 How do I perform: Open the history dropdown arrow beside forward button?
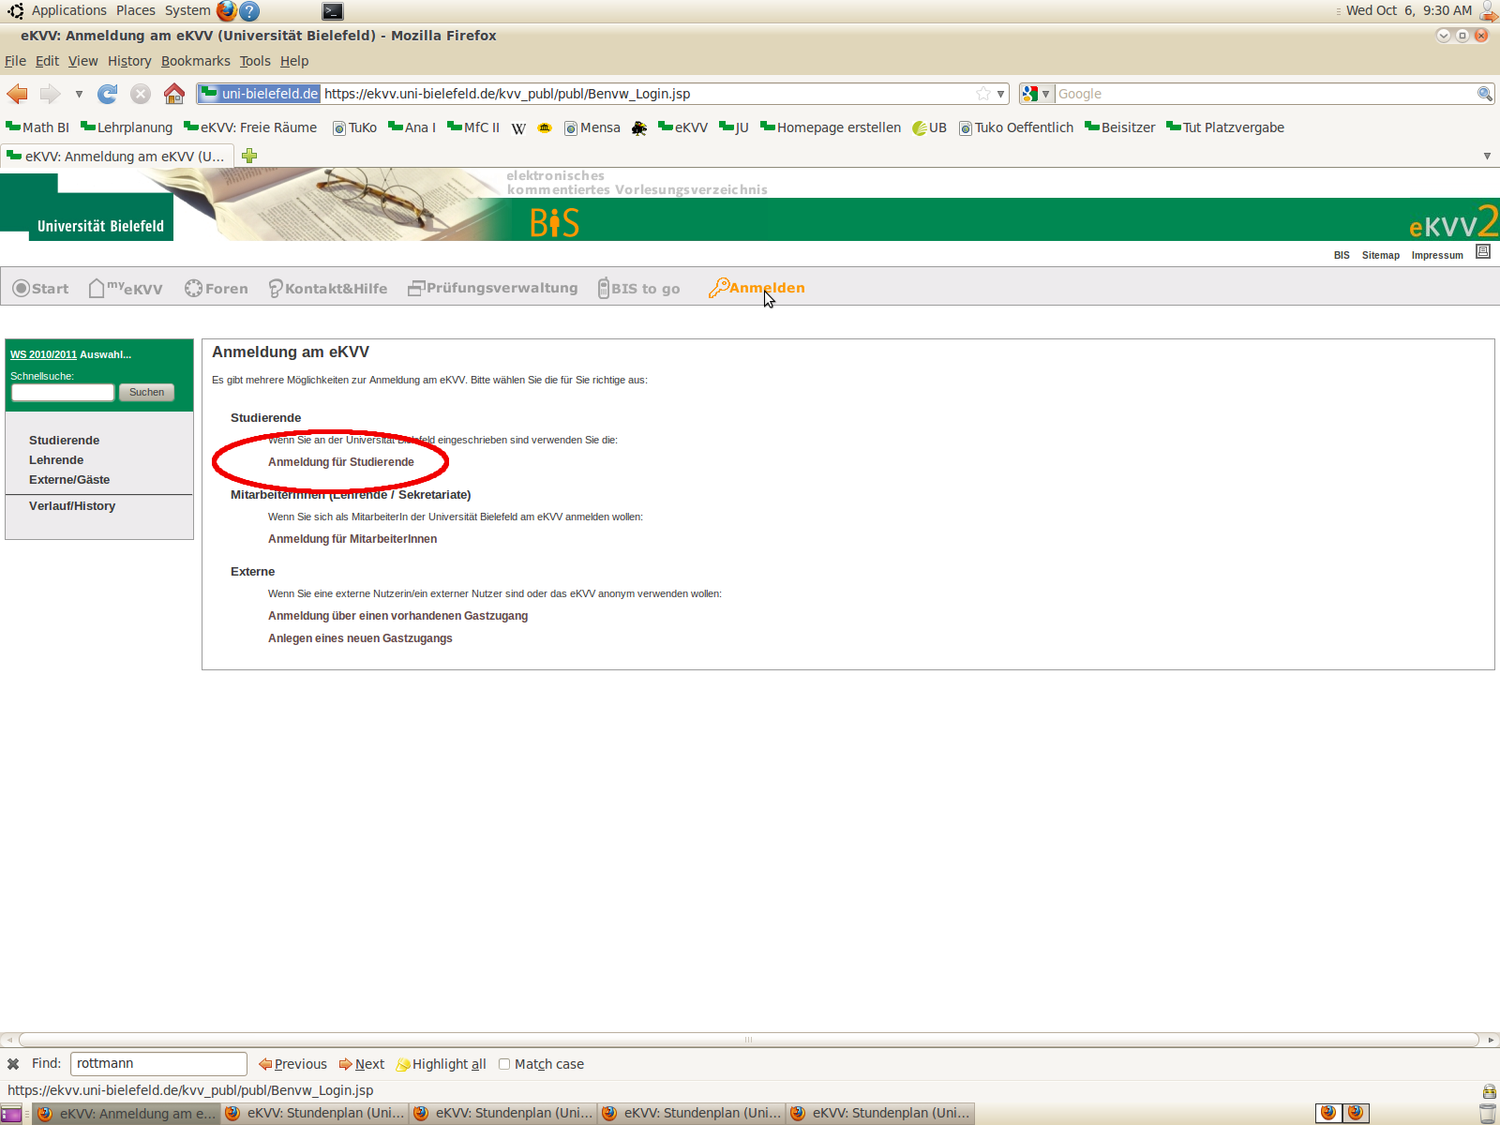tap(79, 94)
